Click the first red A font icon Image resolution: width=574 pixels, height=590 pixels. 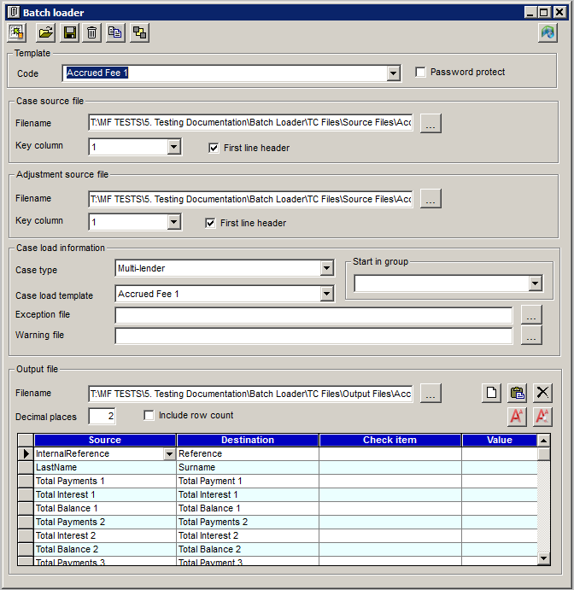tap(517, 417)
